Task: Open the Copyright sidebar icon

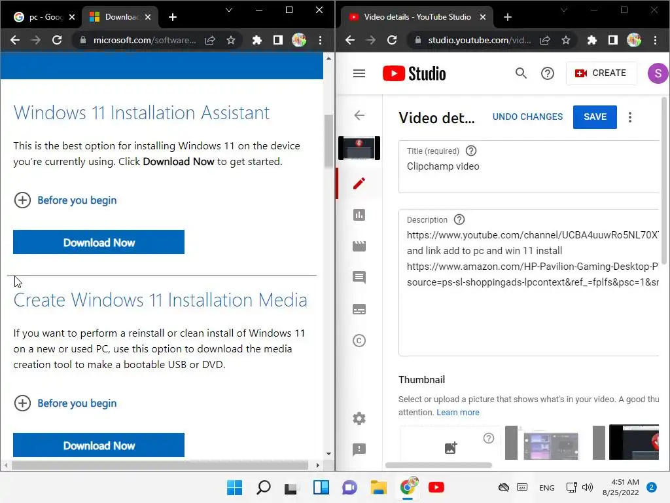Action: [x=359, y=341]
